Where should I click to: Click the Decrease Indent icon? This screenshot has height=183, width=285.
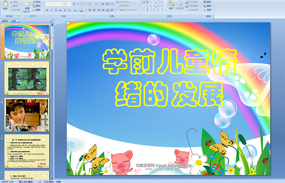click(x=103, y=4)
